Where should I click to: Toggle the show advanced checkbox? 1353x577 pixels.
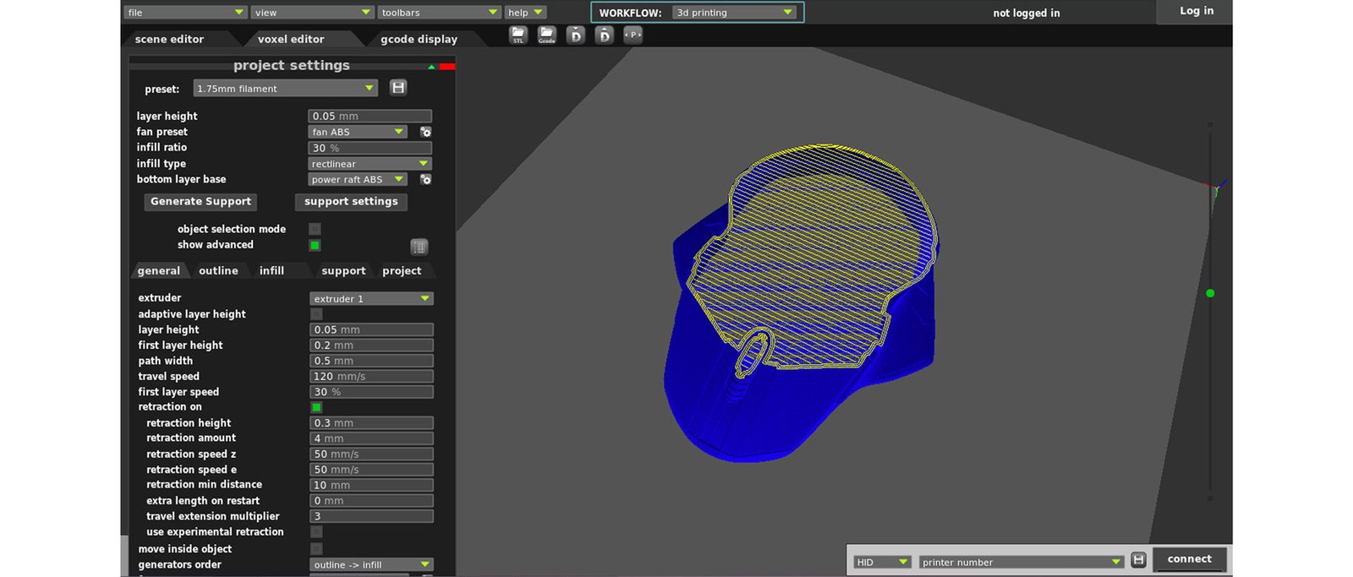click(x=315, y=245)
